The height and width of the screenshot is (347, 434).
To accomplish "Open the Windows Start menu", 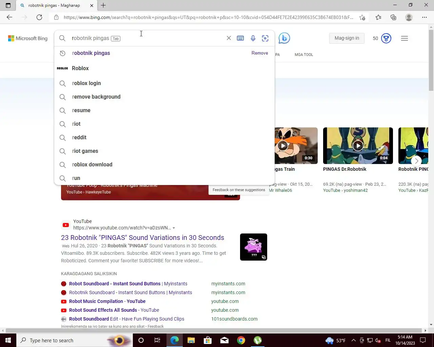I will click(x=8, y=340).
